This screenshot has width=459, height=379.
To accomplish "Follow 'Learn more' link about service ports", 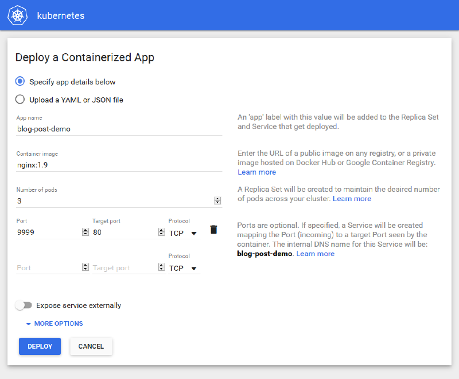I will [x=315, y=253].
